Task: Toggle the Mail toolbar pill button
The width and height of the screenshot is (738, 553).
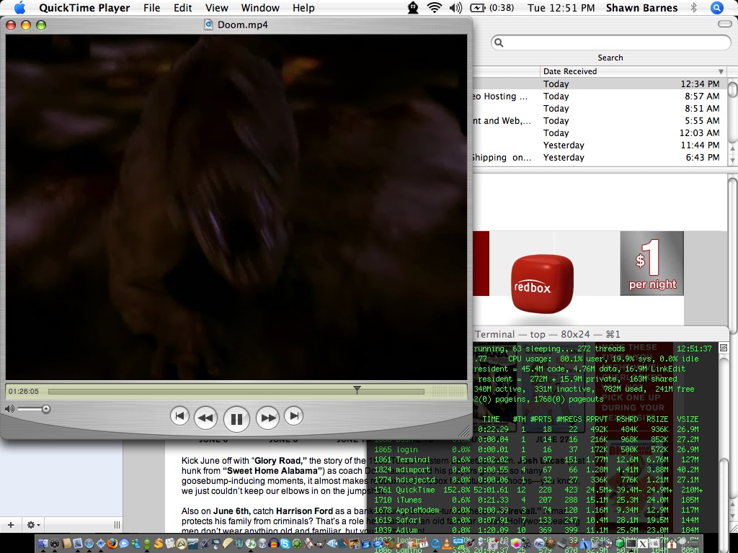Action: coord(725,24)
